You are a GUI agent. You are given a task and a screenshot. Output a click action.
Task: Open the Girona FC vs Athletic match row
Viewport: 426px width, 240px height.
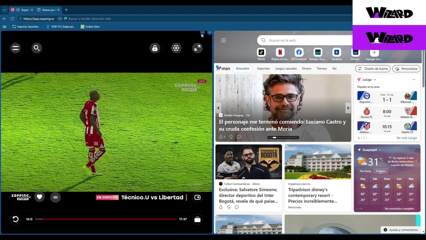coord(387,113)
